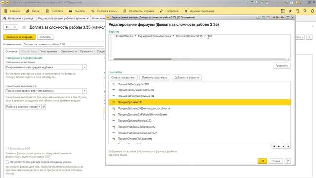Open the Налоги и взносы section
Image resolution: width=316 pixels, height=178 pixels.
(104, 11)
